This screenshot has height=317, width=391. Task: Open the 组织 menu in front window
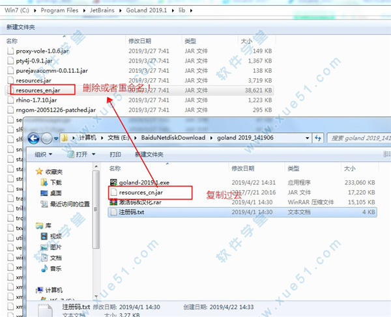[x=44, y=154]
